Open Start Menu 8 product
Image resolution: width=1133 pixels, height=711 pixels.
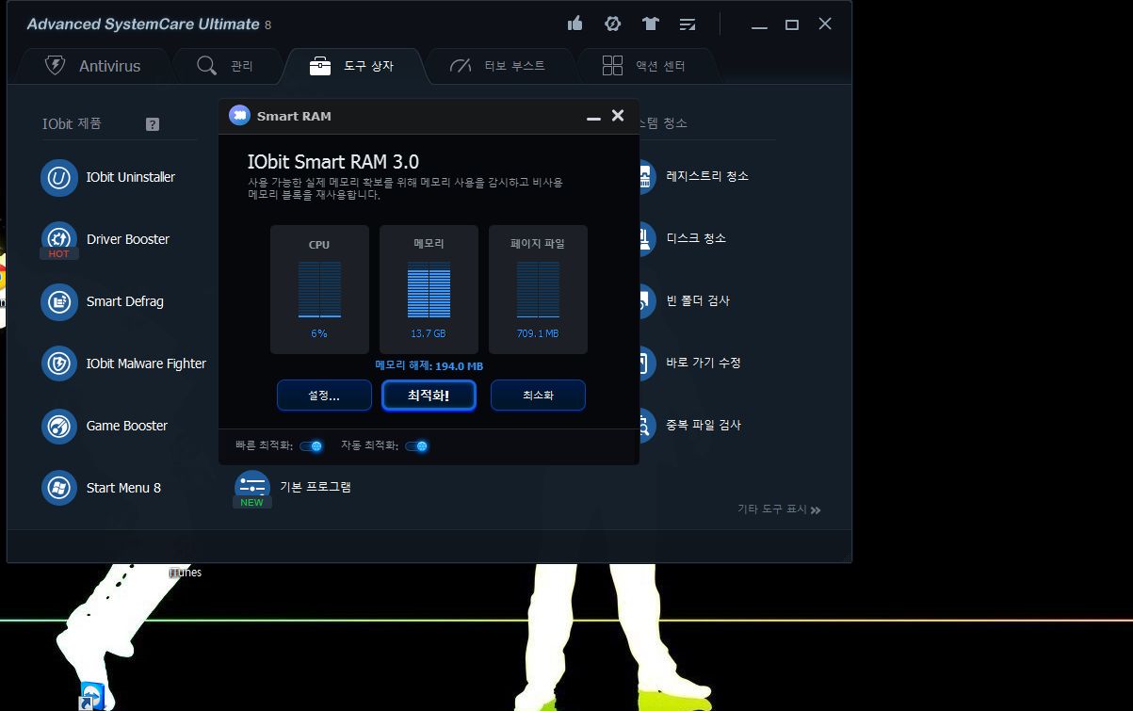point(59,488)
